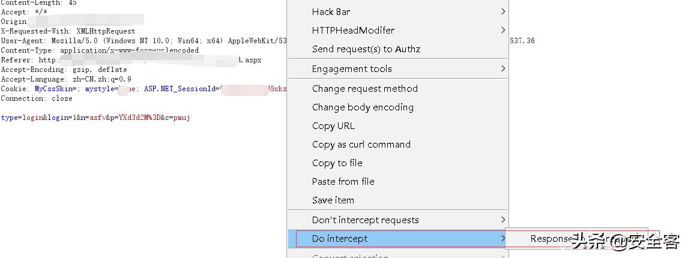Image resolution: width=688 pixels, height=258 pixels.
Task: Select Change request method
Action: (364, 89)
